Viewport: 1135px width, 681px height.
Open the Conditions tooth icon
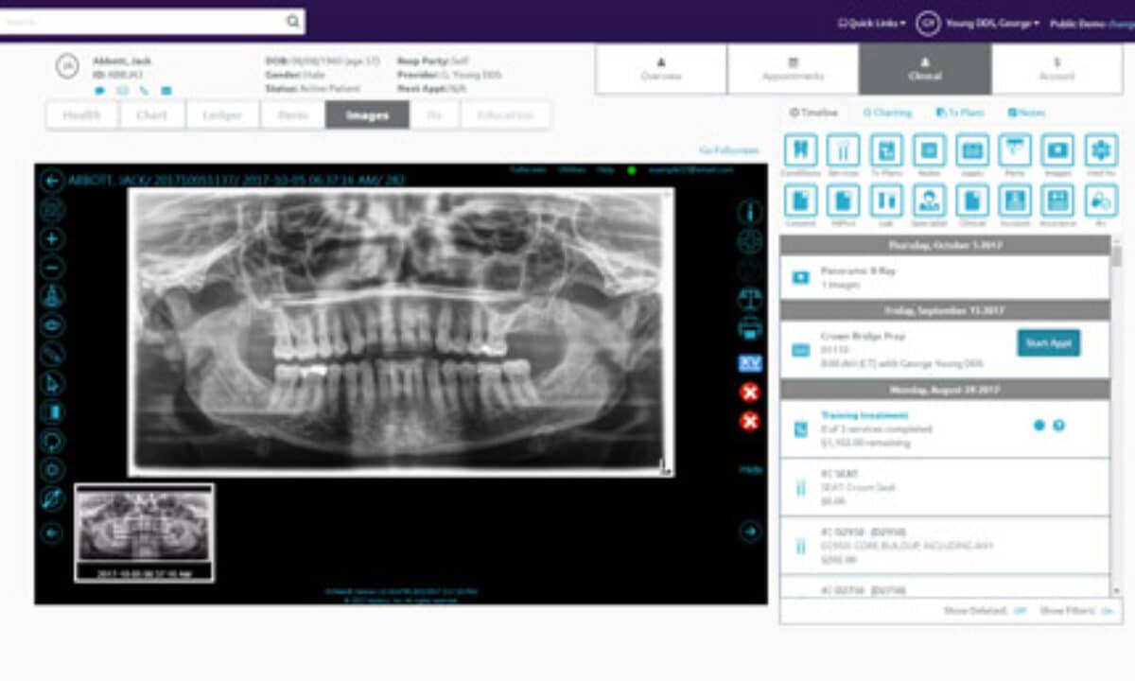coord(801,150)
